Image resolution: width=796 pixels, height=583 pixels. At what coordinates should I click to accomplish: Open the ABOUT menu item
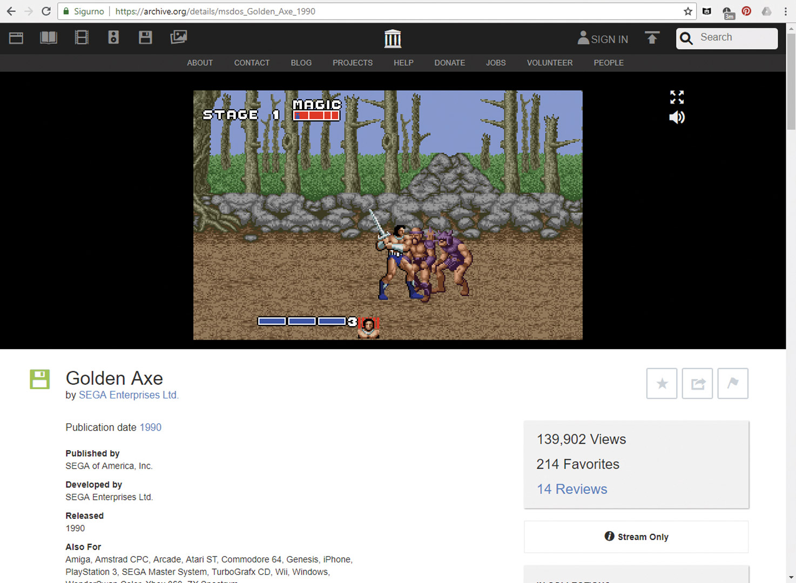[200, 63]
